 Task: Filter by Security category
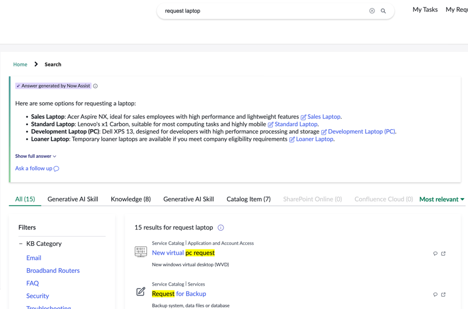point(37,296)
